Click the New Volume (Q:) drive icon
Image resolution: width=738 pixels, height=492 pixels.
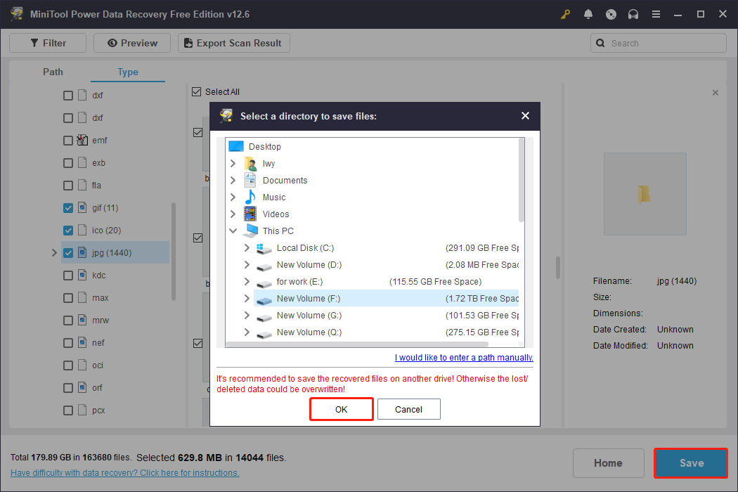(x=264, y=334)
